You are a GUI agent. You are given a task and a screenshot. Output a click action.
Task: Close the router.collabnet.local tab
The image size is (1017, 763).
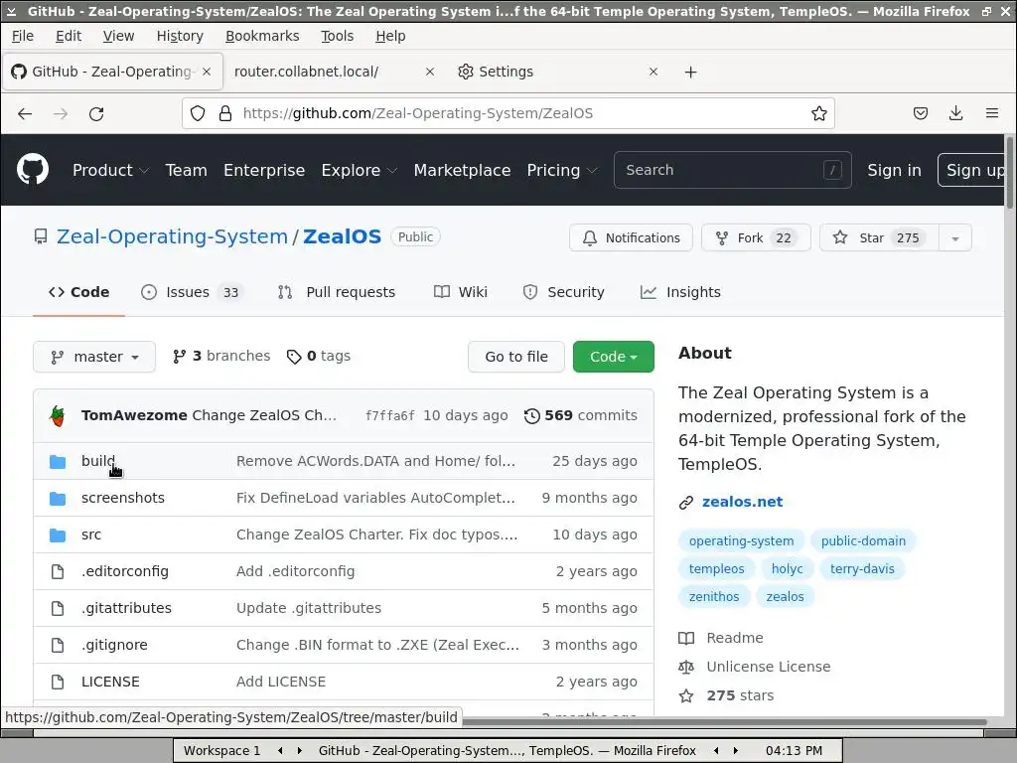[429, 72]
